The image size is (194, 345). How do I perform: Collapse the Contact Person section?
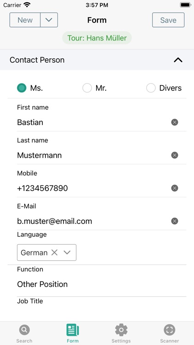178,60
